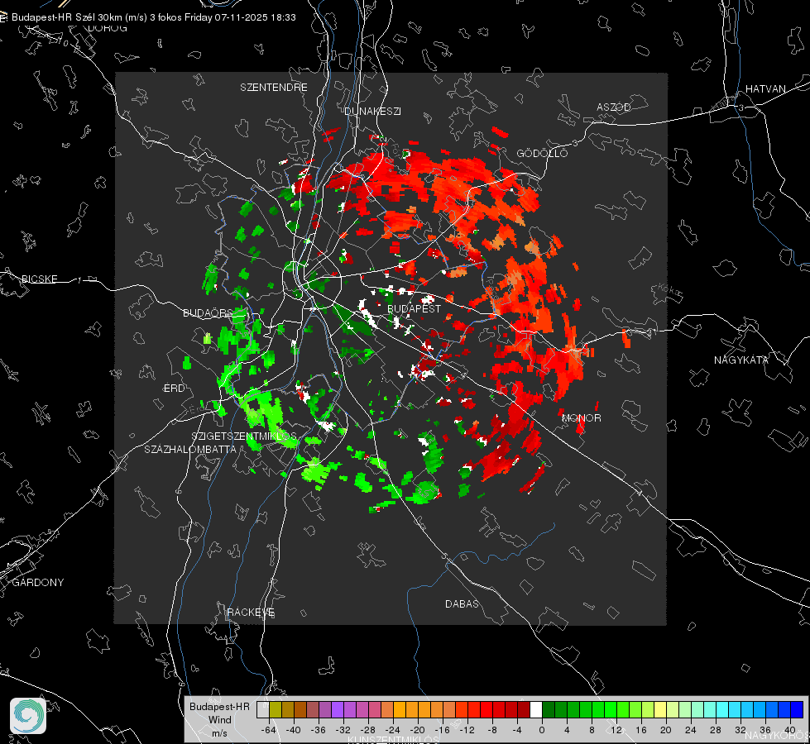Click the RÁCKEVE town label
This screenshot has height=744, width=810.
pyautogui.click(x=251, y=613)
